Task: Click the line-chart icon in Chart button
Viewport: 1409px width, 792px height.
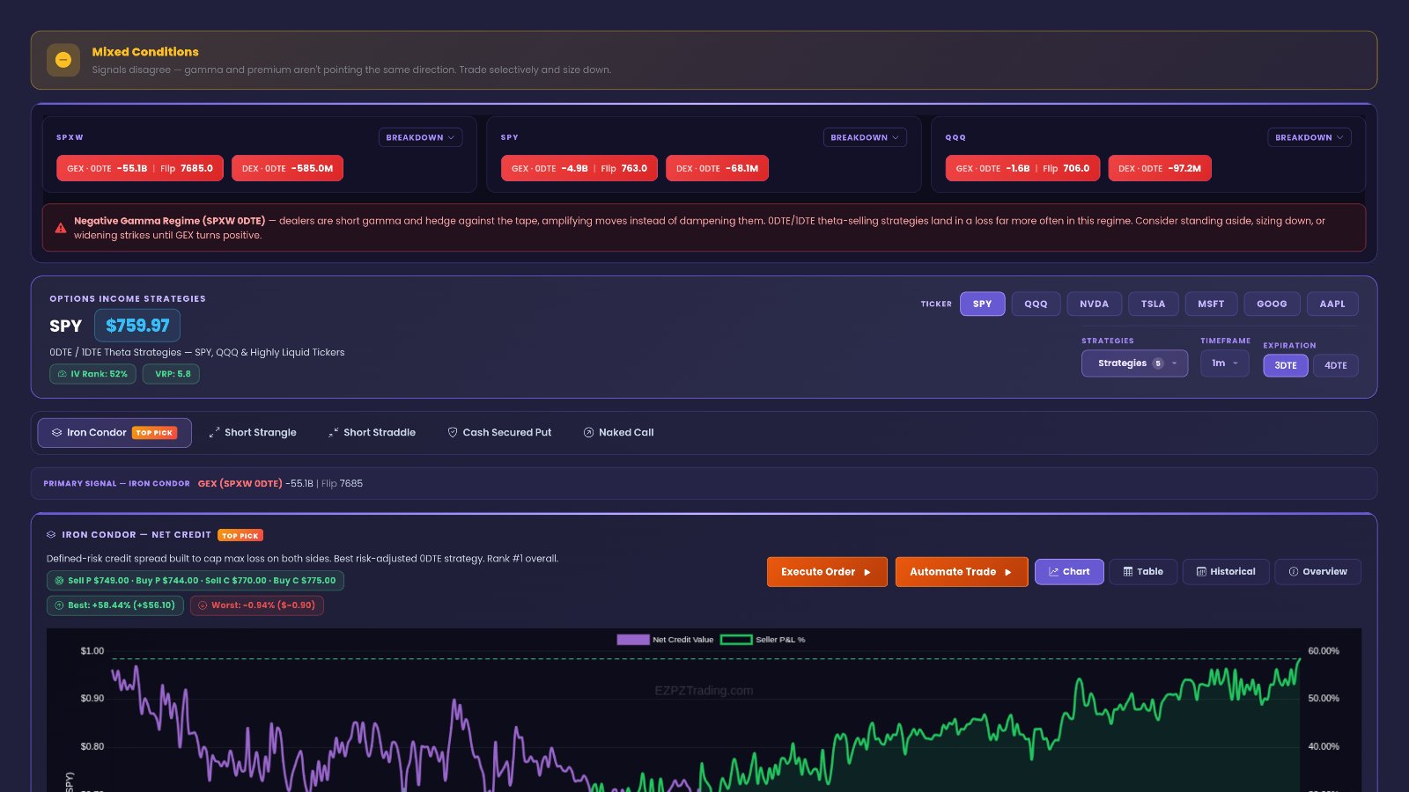Action: [1053, 572]
